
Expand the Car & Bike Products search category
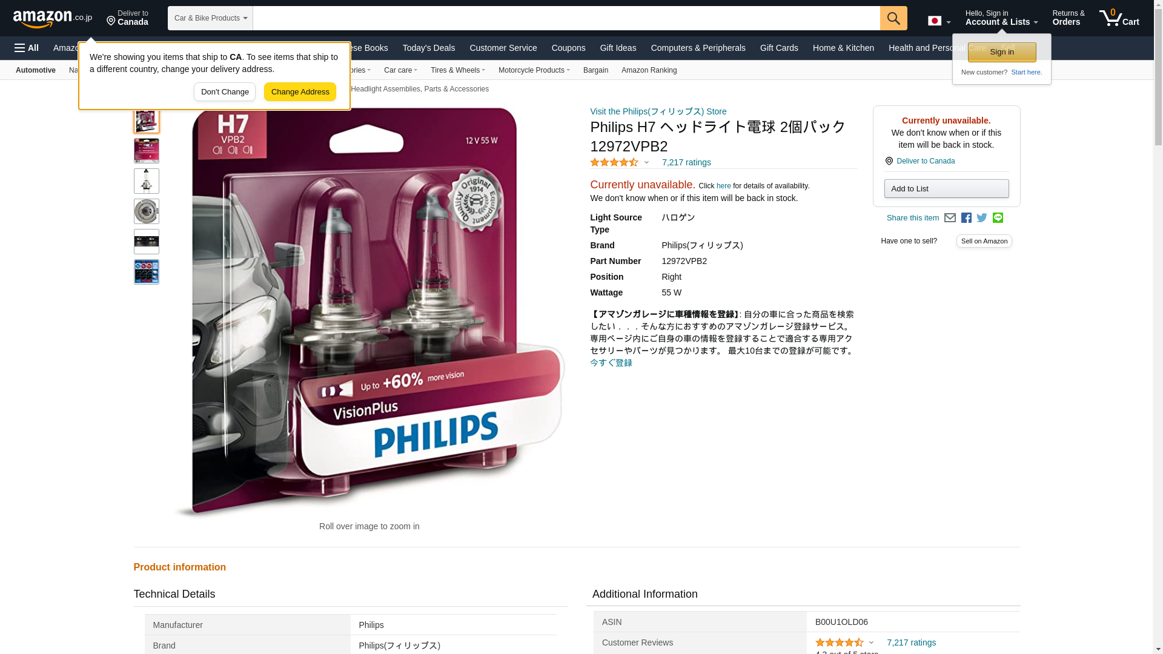(x=210, y=18)
